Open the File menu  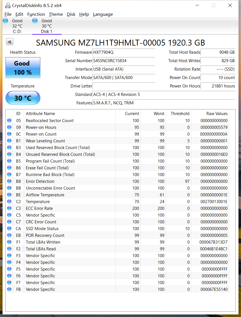tap(8, 14)
